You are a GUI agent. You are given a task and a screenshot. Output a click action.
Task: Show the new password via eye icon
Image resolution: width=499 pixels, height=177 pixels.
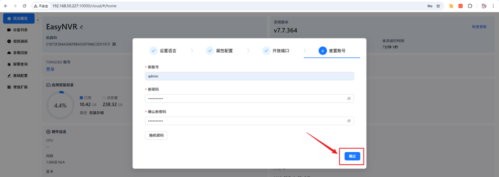point(349,99)
